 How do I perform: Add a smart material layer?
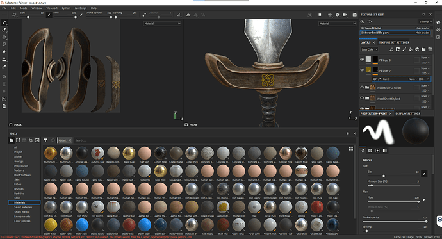(x=417, y=49)
